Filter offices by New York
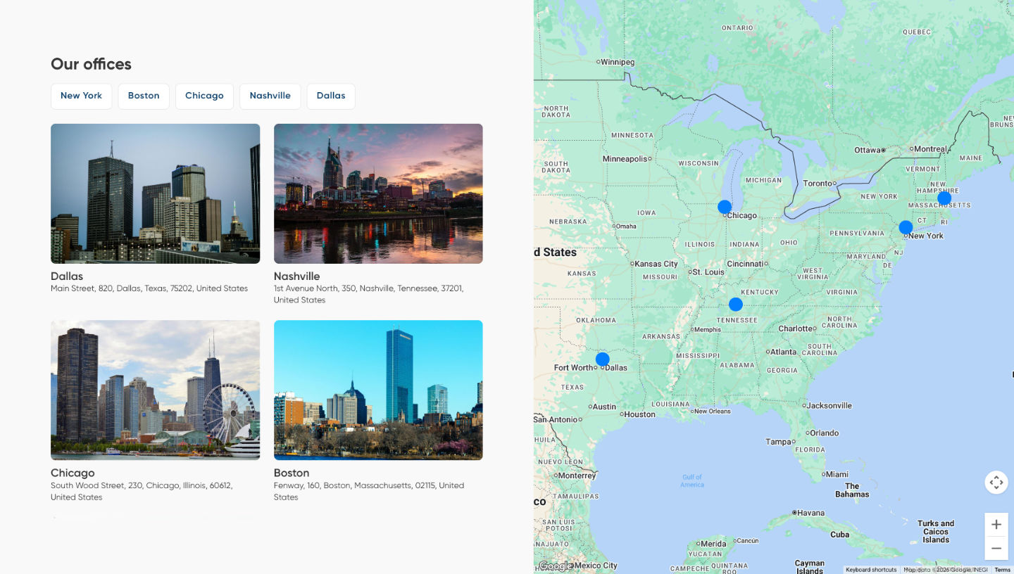This screenshot has width=1014, height=574. tap(81, 96)
